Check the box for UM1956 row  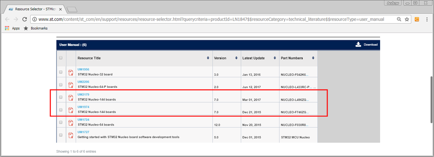(x=61, y=72)
